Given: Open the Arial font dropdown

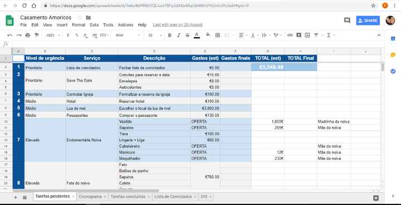Looking at the screenshot, I should click(128, 35).
